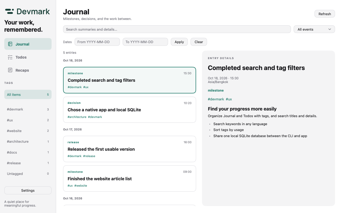Select the 'Completed search and tag filters' entry card
Screen dimensions: 342x213
click(130, 80)
